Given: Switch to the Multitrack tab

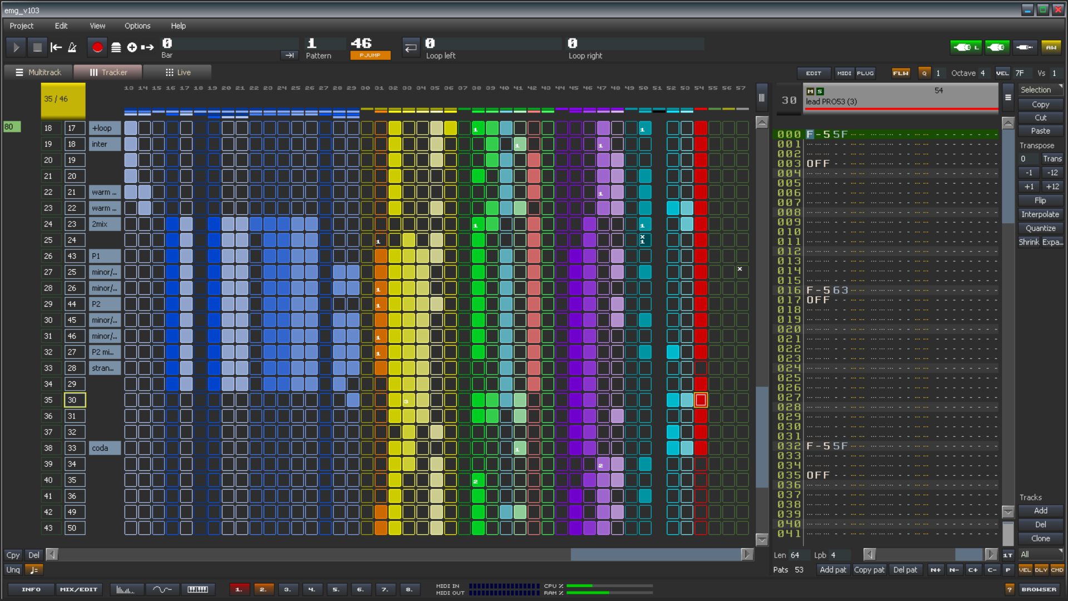Looking at the screenshot, I should pyautogui.click(x=38, y=72).
